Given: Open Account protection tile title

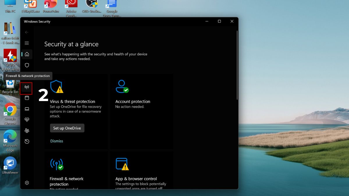Looking at the screenshot, I should coord(133,102).
